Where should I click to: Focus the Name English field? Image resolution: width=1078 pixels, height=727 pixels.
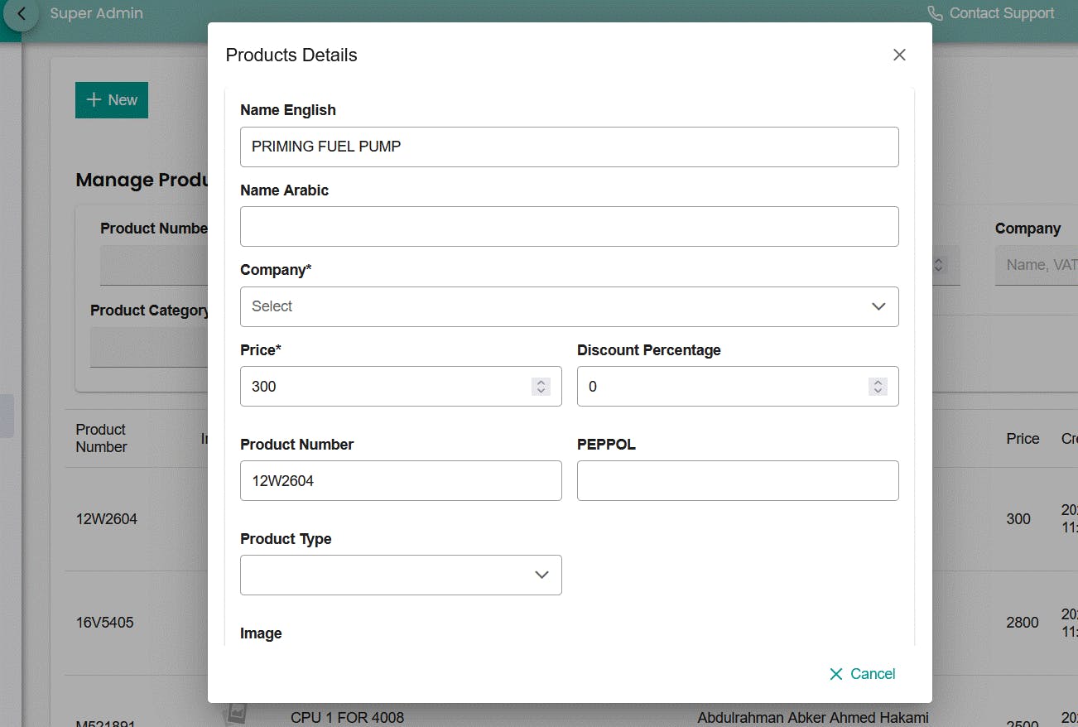(x=569, y=147)
